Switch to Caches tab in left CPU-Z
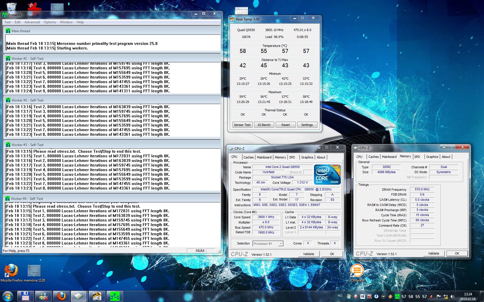Screen dimensions: 484x302 pyautogui.click(x=248, y=157)
